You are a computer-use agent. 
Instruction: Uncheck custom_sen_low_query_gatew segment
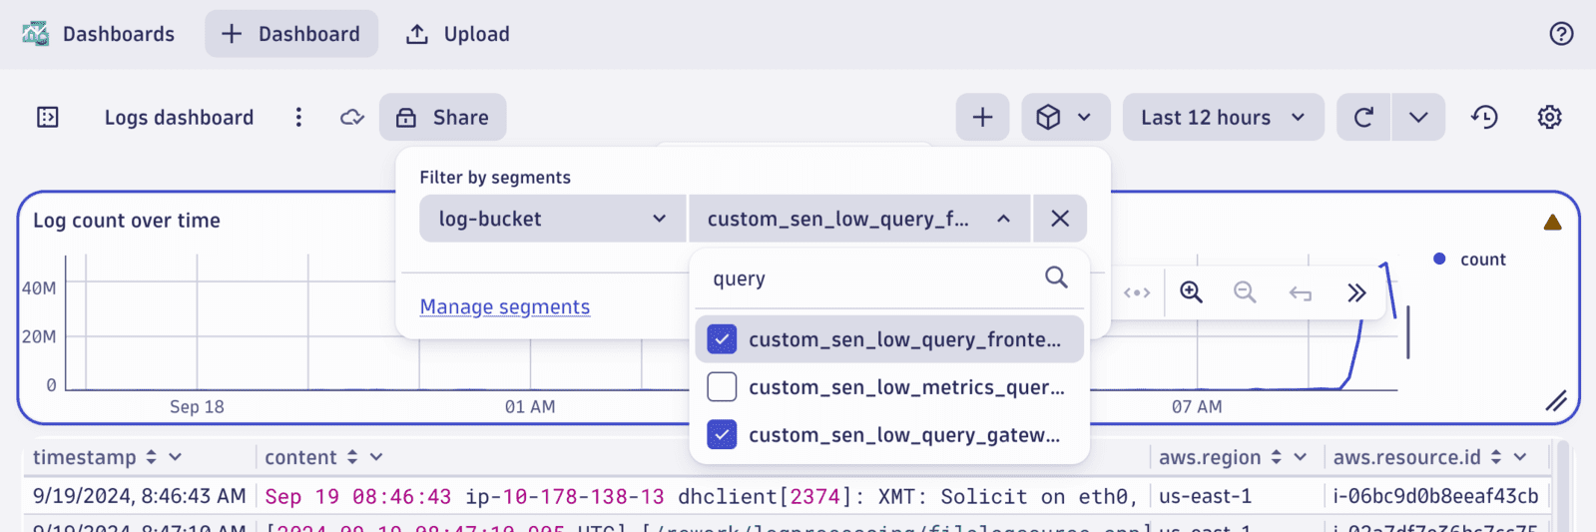pos(722,435)
